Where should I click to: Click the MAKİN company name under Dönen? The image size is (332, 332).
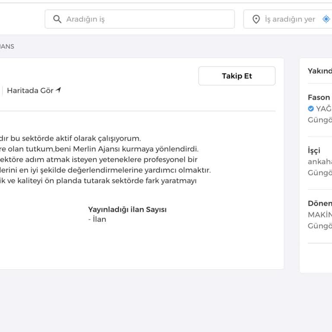pyautogui.click(x=320, y=214)
